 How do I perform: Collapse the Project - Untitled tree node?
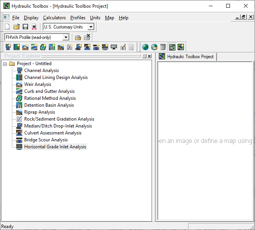5,64
